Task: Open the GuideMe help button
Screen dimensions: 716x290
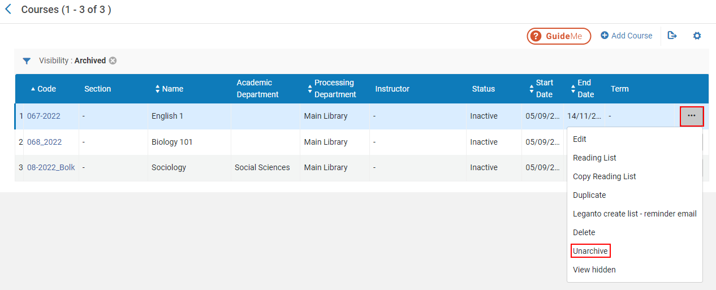Action: pyautogui.click(x=558, y=36)
